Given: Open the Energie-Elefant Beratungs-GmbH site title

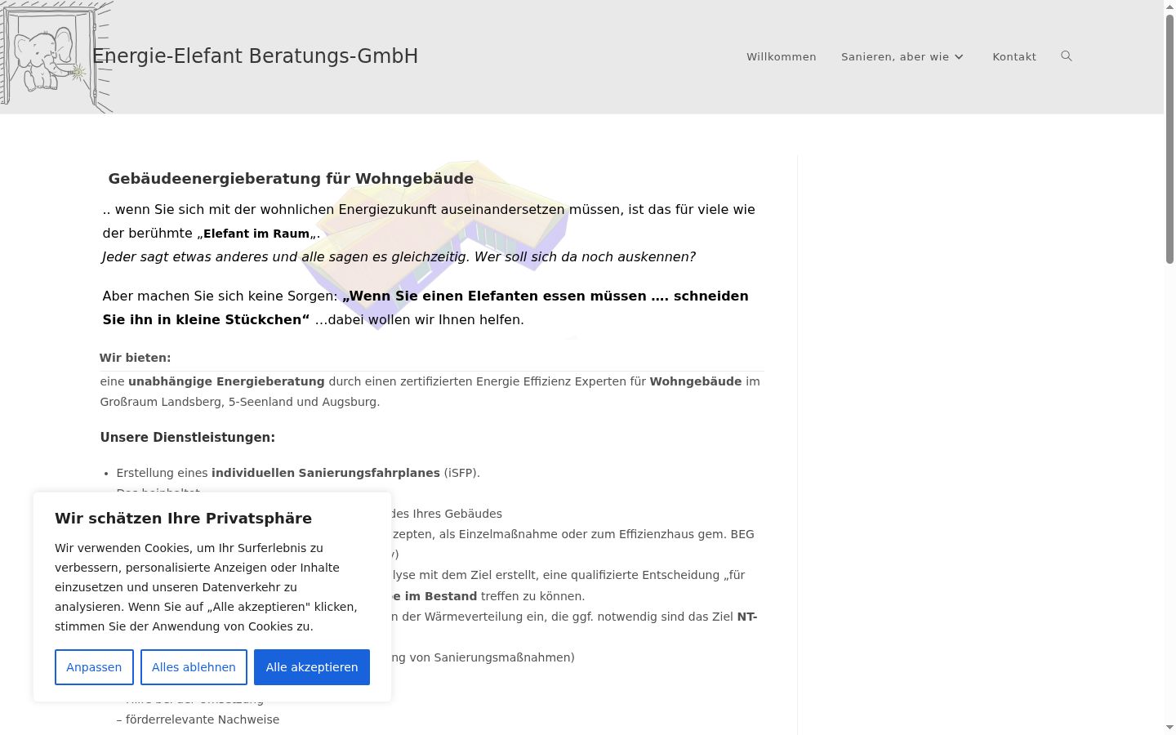Looking at the screenshot, I should 255,56.
